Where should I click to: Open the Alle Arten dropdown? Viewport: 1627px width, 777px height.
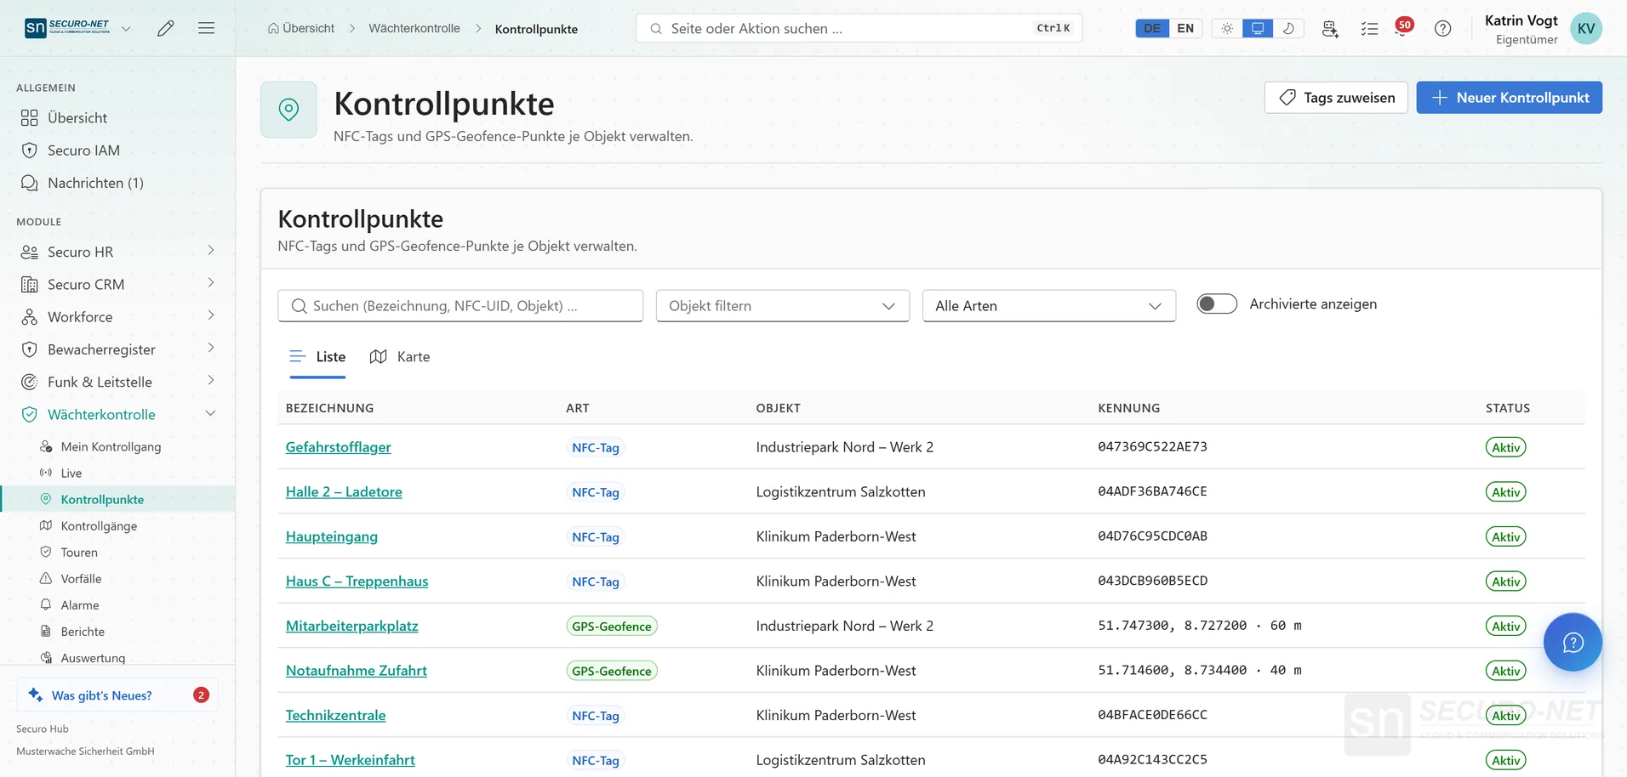coord(1048,306)
